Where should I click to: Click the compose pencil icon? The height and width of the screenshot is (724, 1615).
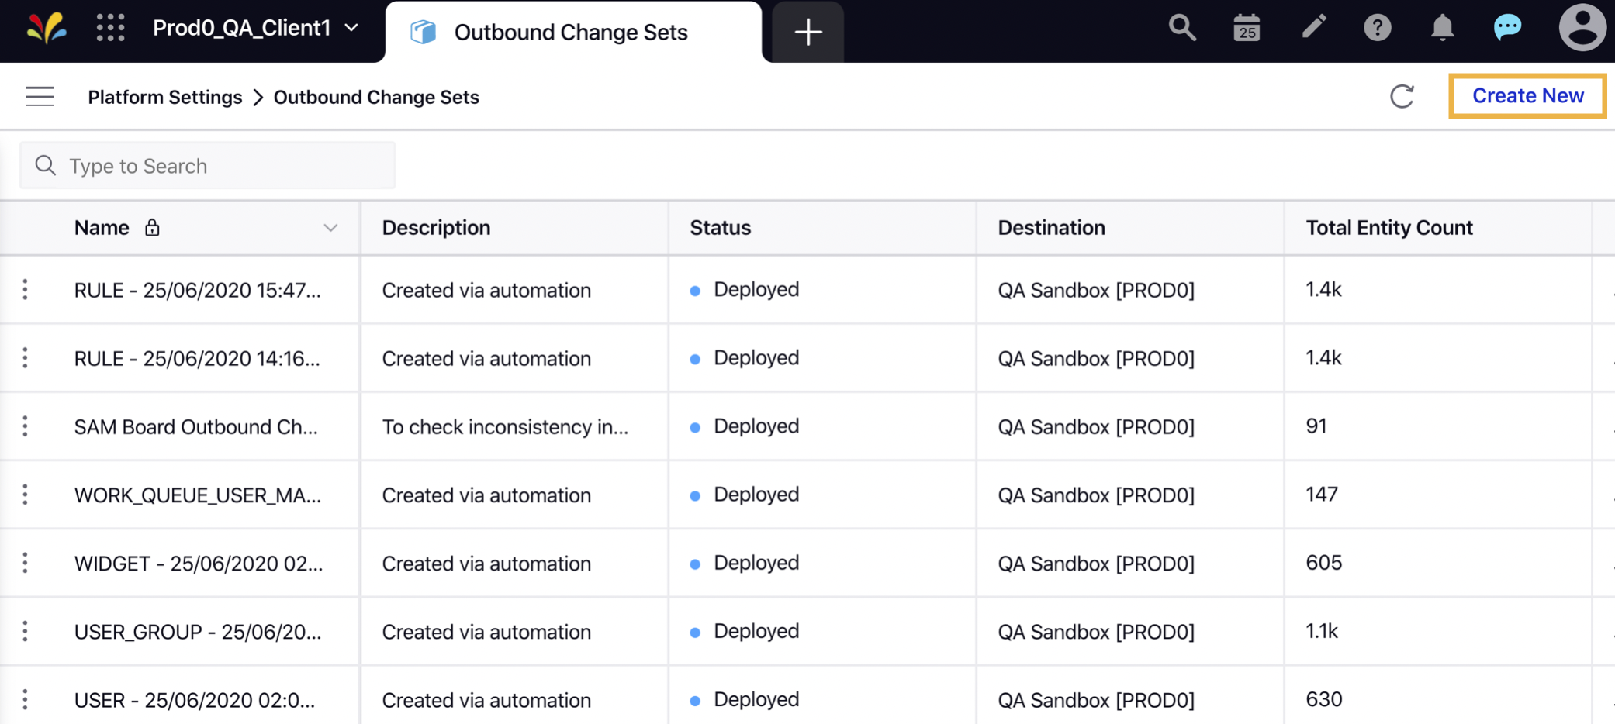click(1314, 28)
